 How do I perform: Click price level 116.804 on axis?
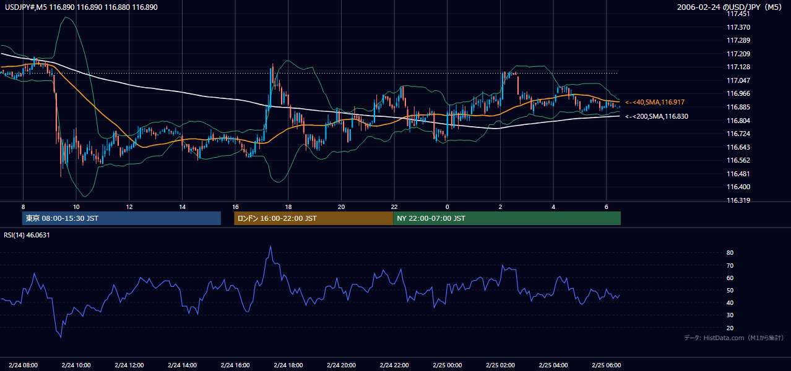click(x=738, y=121)
